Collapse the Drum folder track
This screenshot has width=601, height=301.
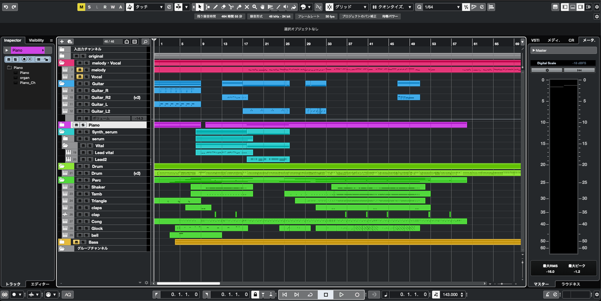point(62,166)
